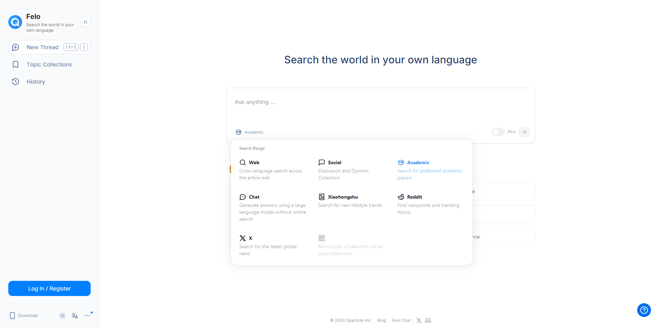Click Log In / Register button
The height and width of the screenshot is (328, 662).
49,288
